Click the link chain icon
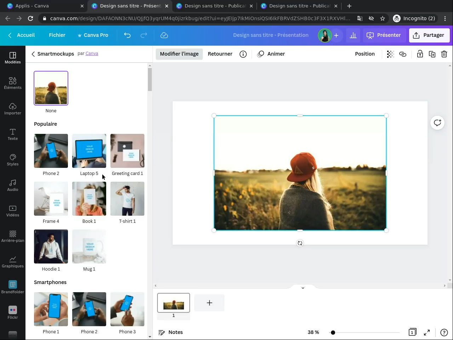453x340 pixels. pos(403,54)
